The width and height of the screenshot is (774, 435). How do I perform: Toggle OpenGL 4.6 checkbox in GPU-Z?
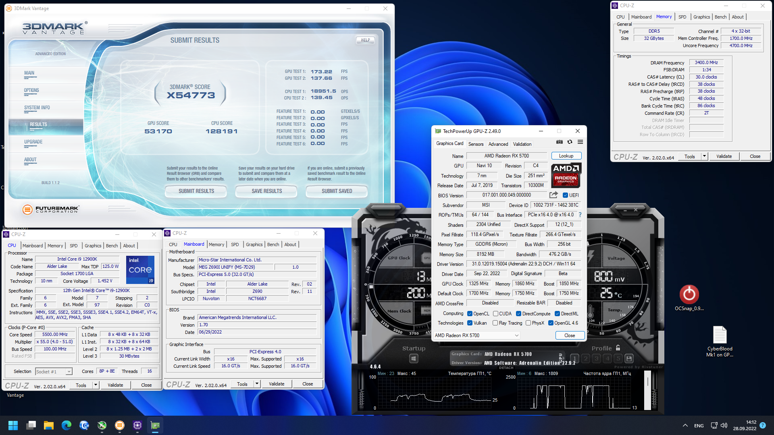pos(551,323)
